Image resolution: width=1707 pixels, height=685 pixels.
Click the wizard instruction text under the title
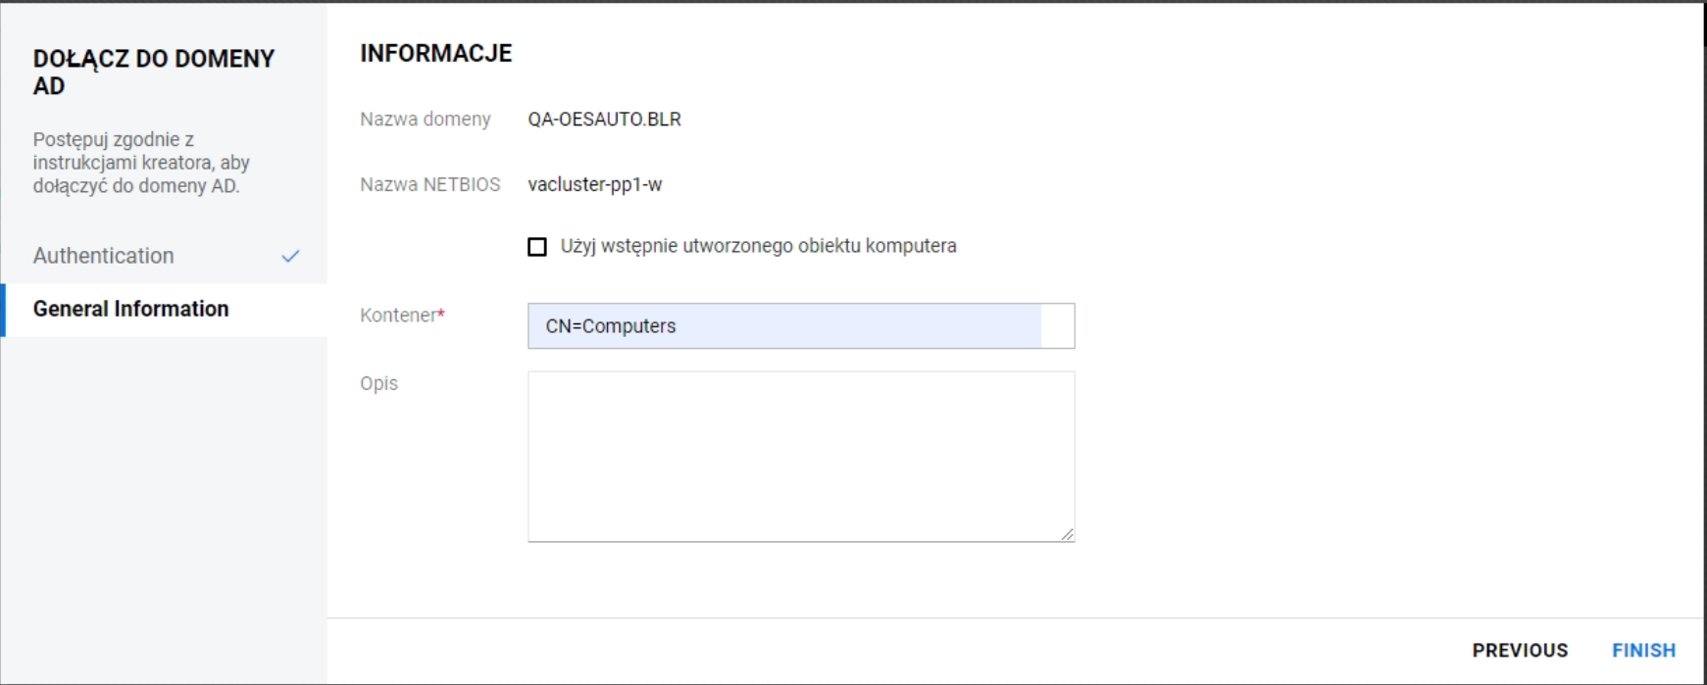tap(141, 163)
